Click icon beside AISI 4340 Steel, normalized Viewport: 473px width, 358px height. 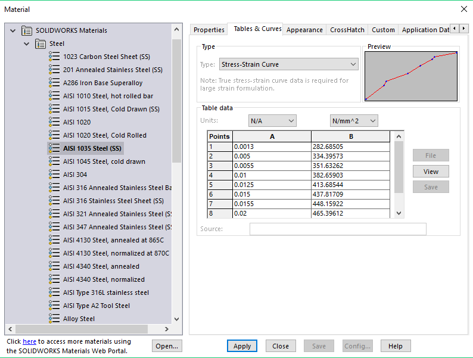54,279
